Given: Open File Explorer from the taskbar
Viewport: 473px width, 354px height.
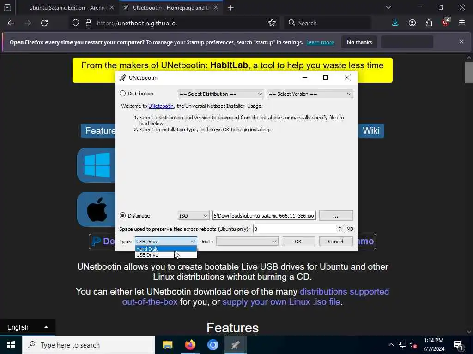Looking at the screenshot, I should click(x=167, y=345).
